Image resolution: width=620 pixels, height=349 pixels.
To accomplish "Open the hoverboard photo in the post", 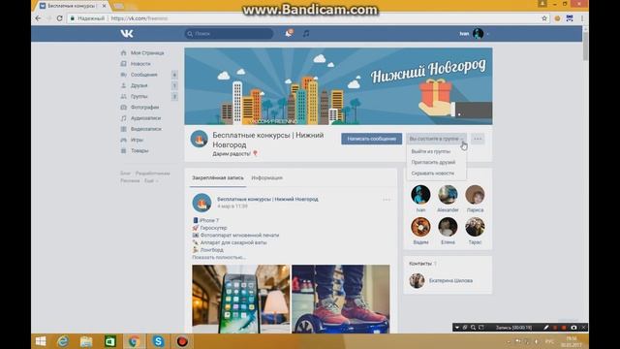I will tap(341, 300).
